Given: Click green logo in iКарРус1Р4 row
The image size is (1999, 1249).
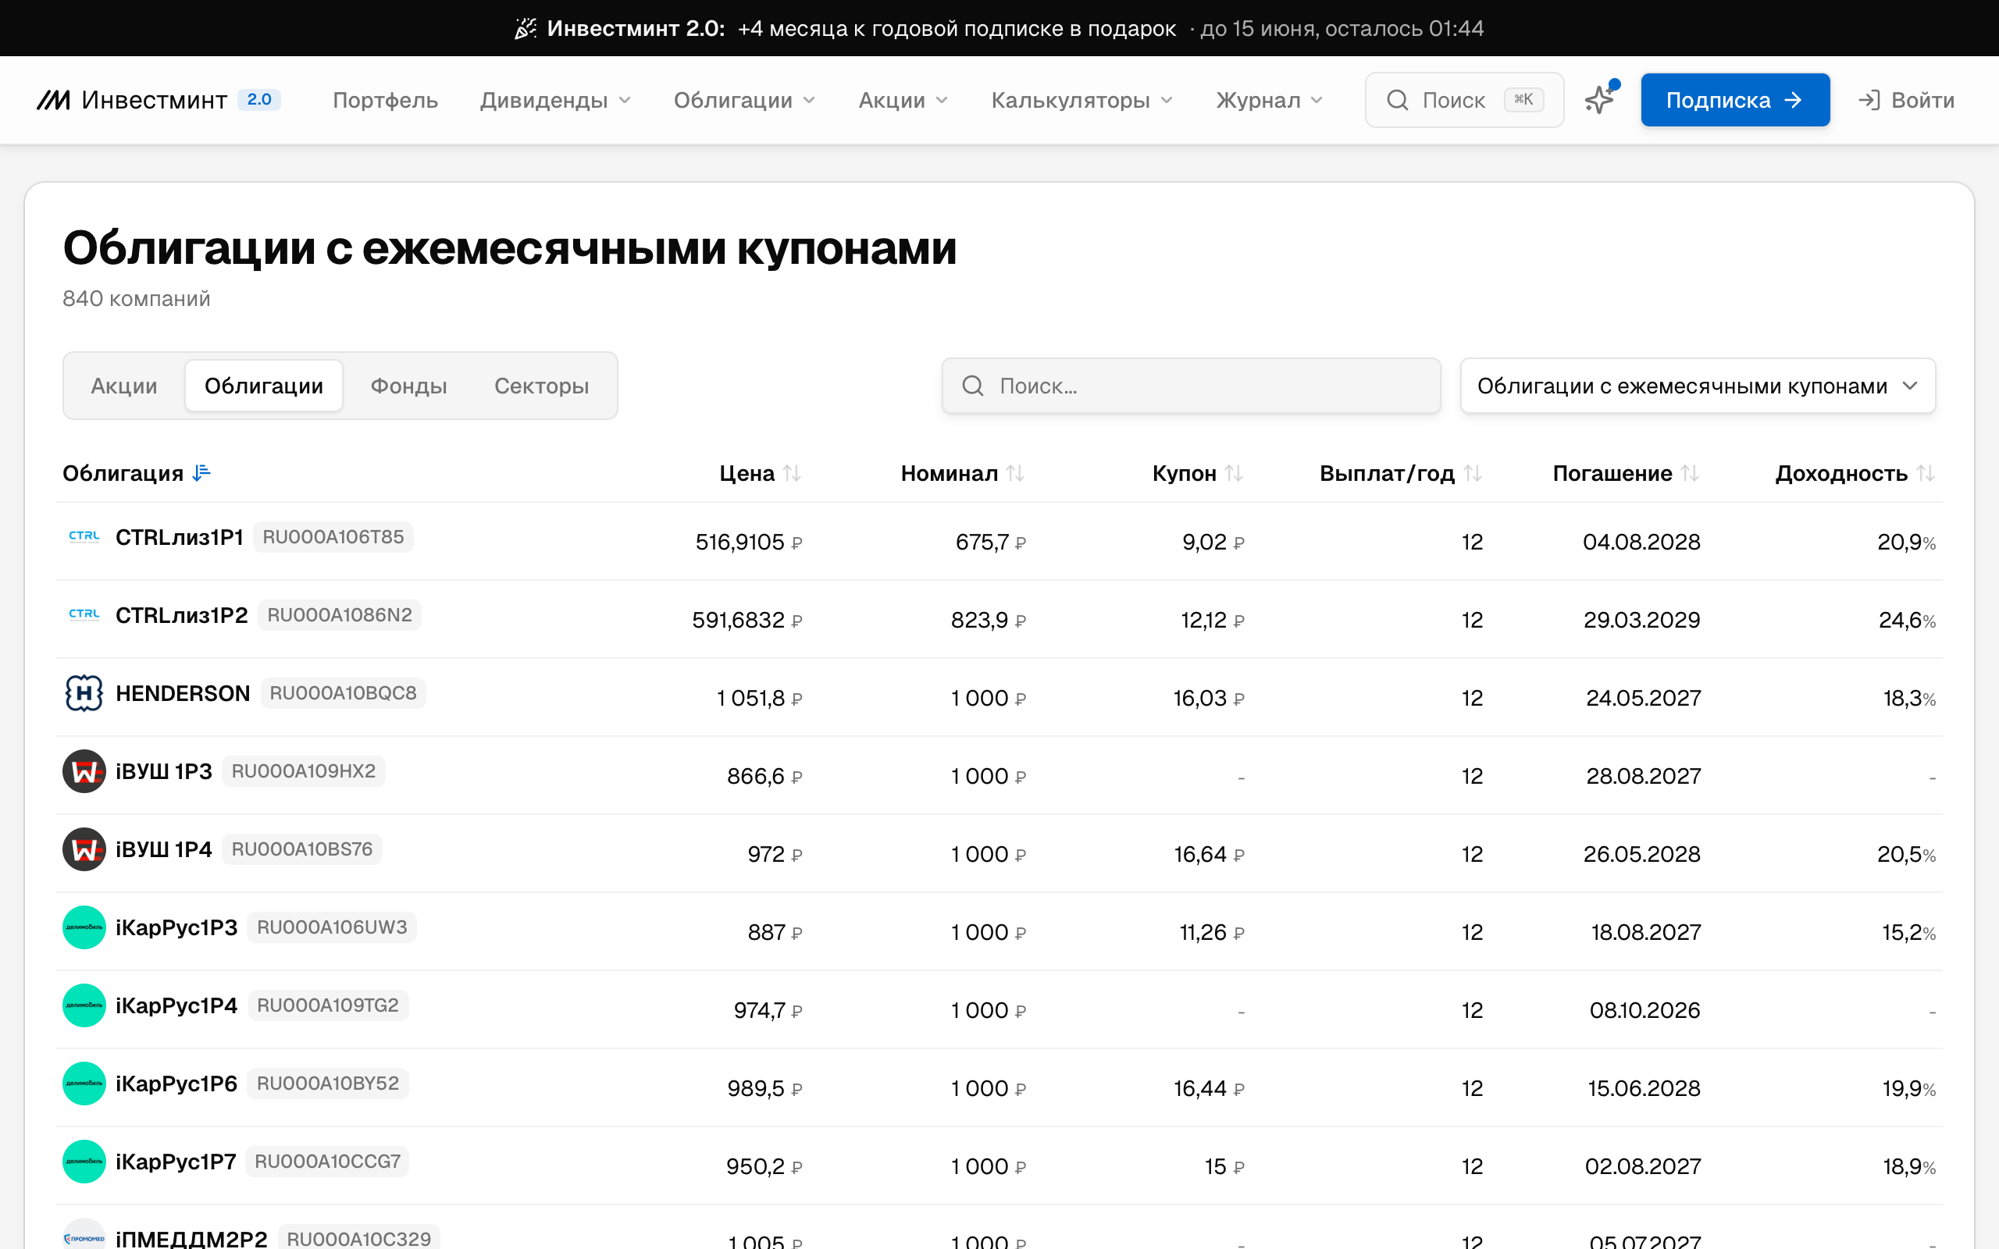Looking at the screenshot, I should [x=84, y=1005].
